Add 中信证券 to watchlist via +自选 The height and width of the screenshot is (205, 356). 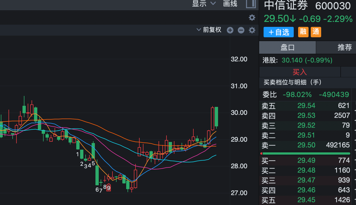point(278,32)
